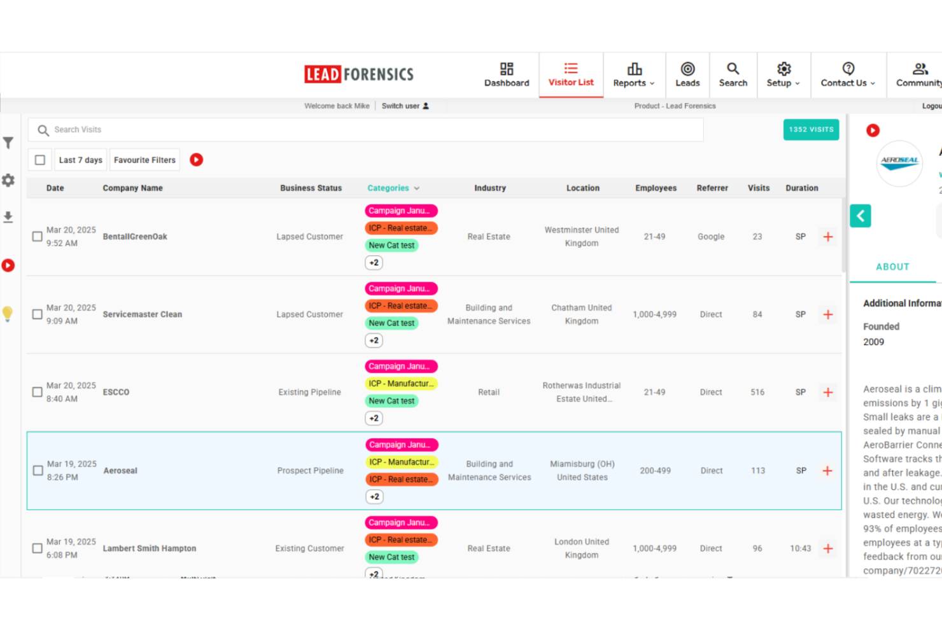Check the BentallGreenOak row checkbox
The height and width of the screenshot is (628, 942).
(38, 237)
